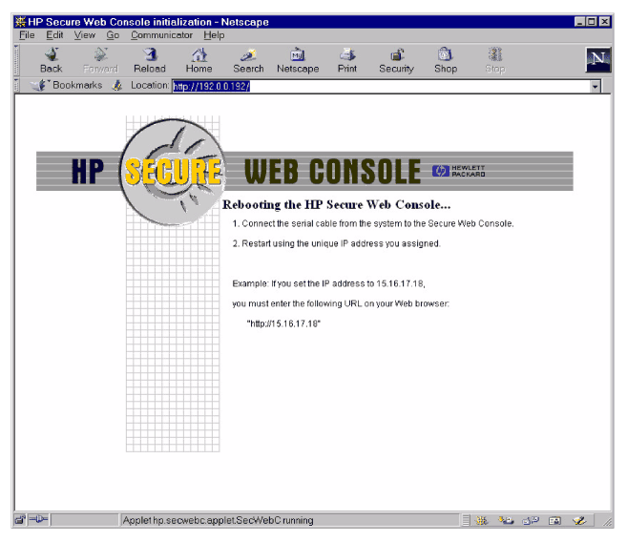Open Navigator from the component bar

(x=481, y=520)
